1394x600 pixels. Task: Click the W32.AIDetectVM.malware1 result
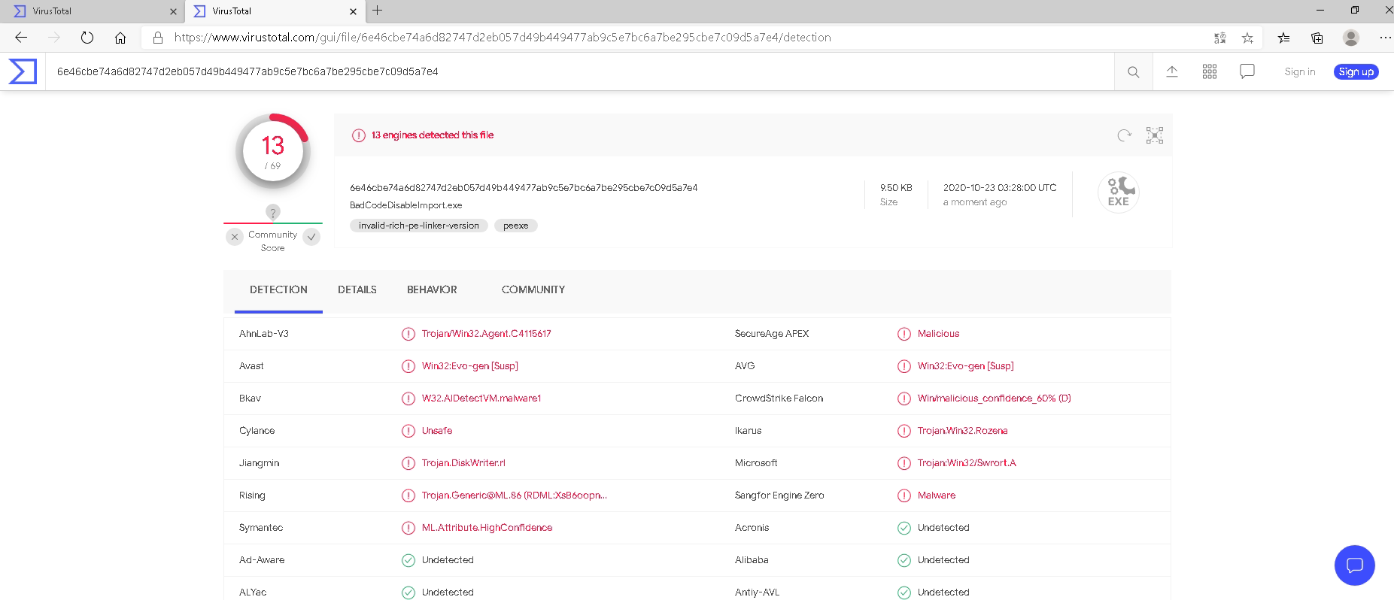(x=481, y=398)
